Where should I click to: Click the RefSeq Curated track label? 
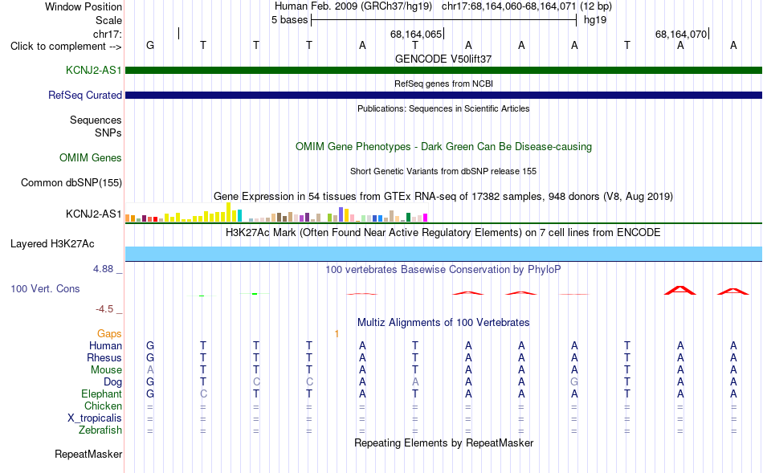[84, 96]
